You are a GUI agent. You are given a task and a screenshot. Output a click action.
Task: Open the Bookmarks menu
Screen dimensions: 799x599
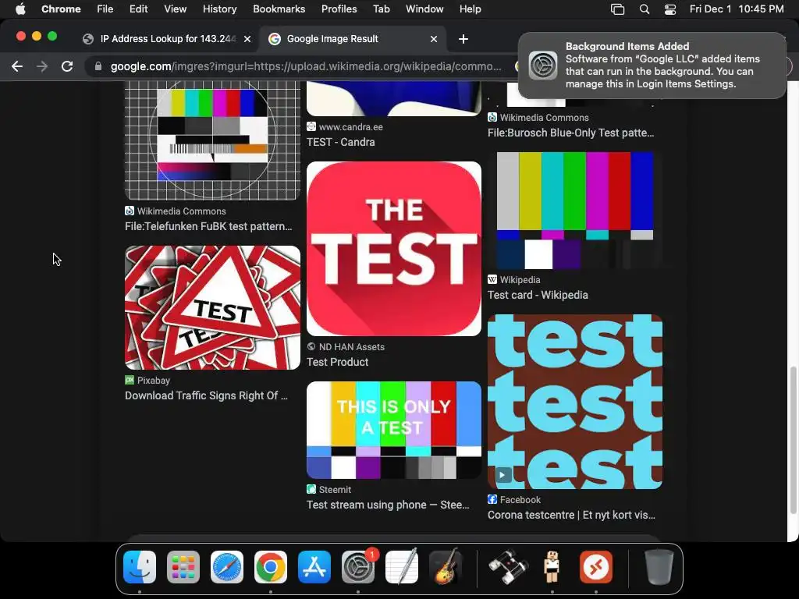coord(279,9)
